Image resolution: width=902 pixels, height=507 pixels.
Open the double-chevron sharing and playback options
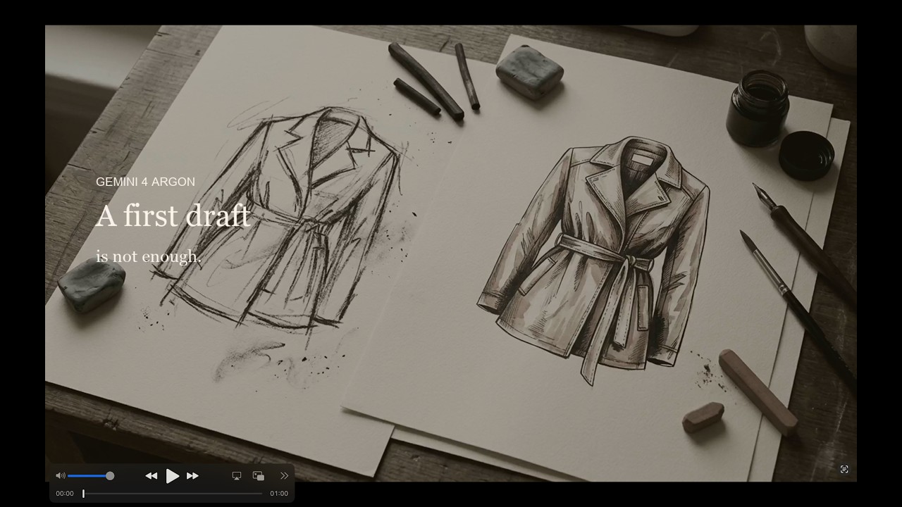(x=284, y=476)
